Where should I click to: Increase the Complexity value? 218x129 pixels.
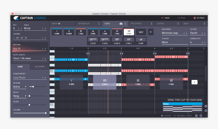coord(205,42)
